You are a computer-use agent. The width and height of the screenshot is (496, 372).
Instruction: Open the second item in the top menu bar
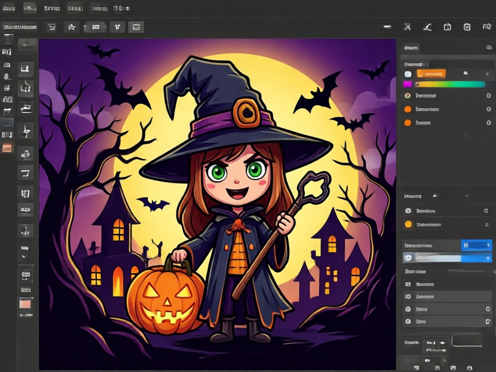(30, 8)
